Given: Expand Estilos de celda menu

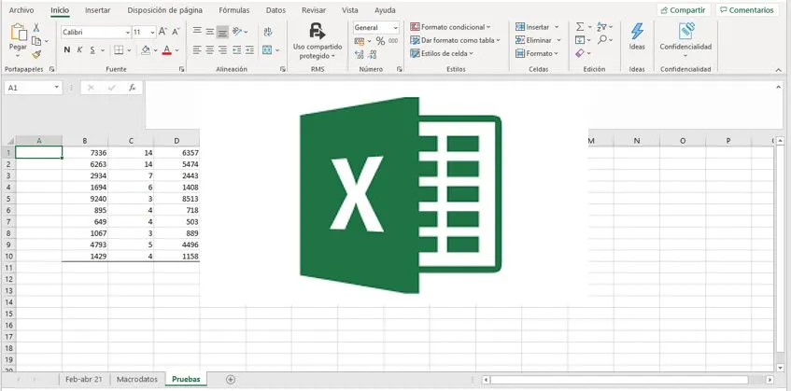Looking at the screenshot, I should pyautogui.click(x=442, y=53).
